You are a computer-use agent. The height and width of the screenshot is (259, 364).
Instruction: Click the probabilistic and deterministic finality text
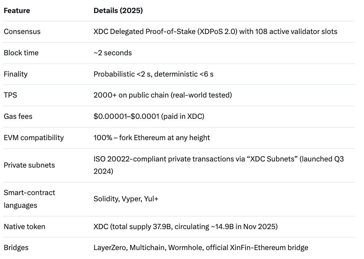pyautogui.click(x=153, y=74)
